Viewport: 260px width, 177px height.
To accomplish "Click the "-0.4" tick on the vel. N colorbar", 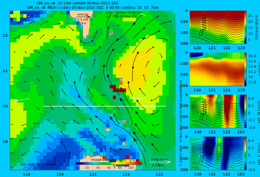I will tap(251, 127).
